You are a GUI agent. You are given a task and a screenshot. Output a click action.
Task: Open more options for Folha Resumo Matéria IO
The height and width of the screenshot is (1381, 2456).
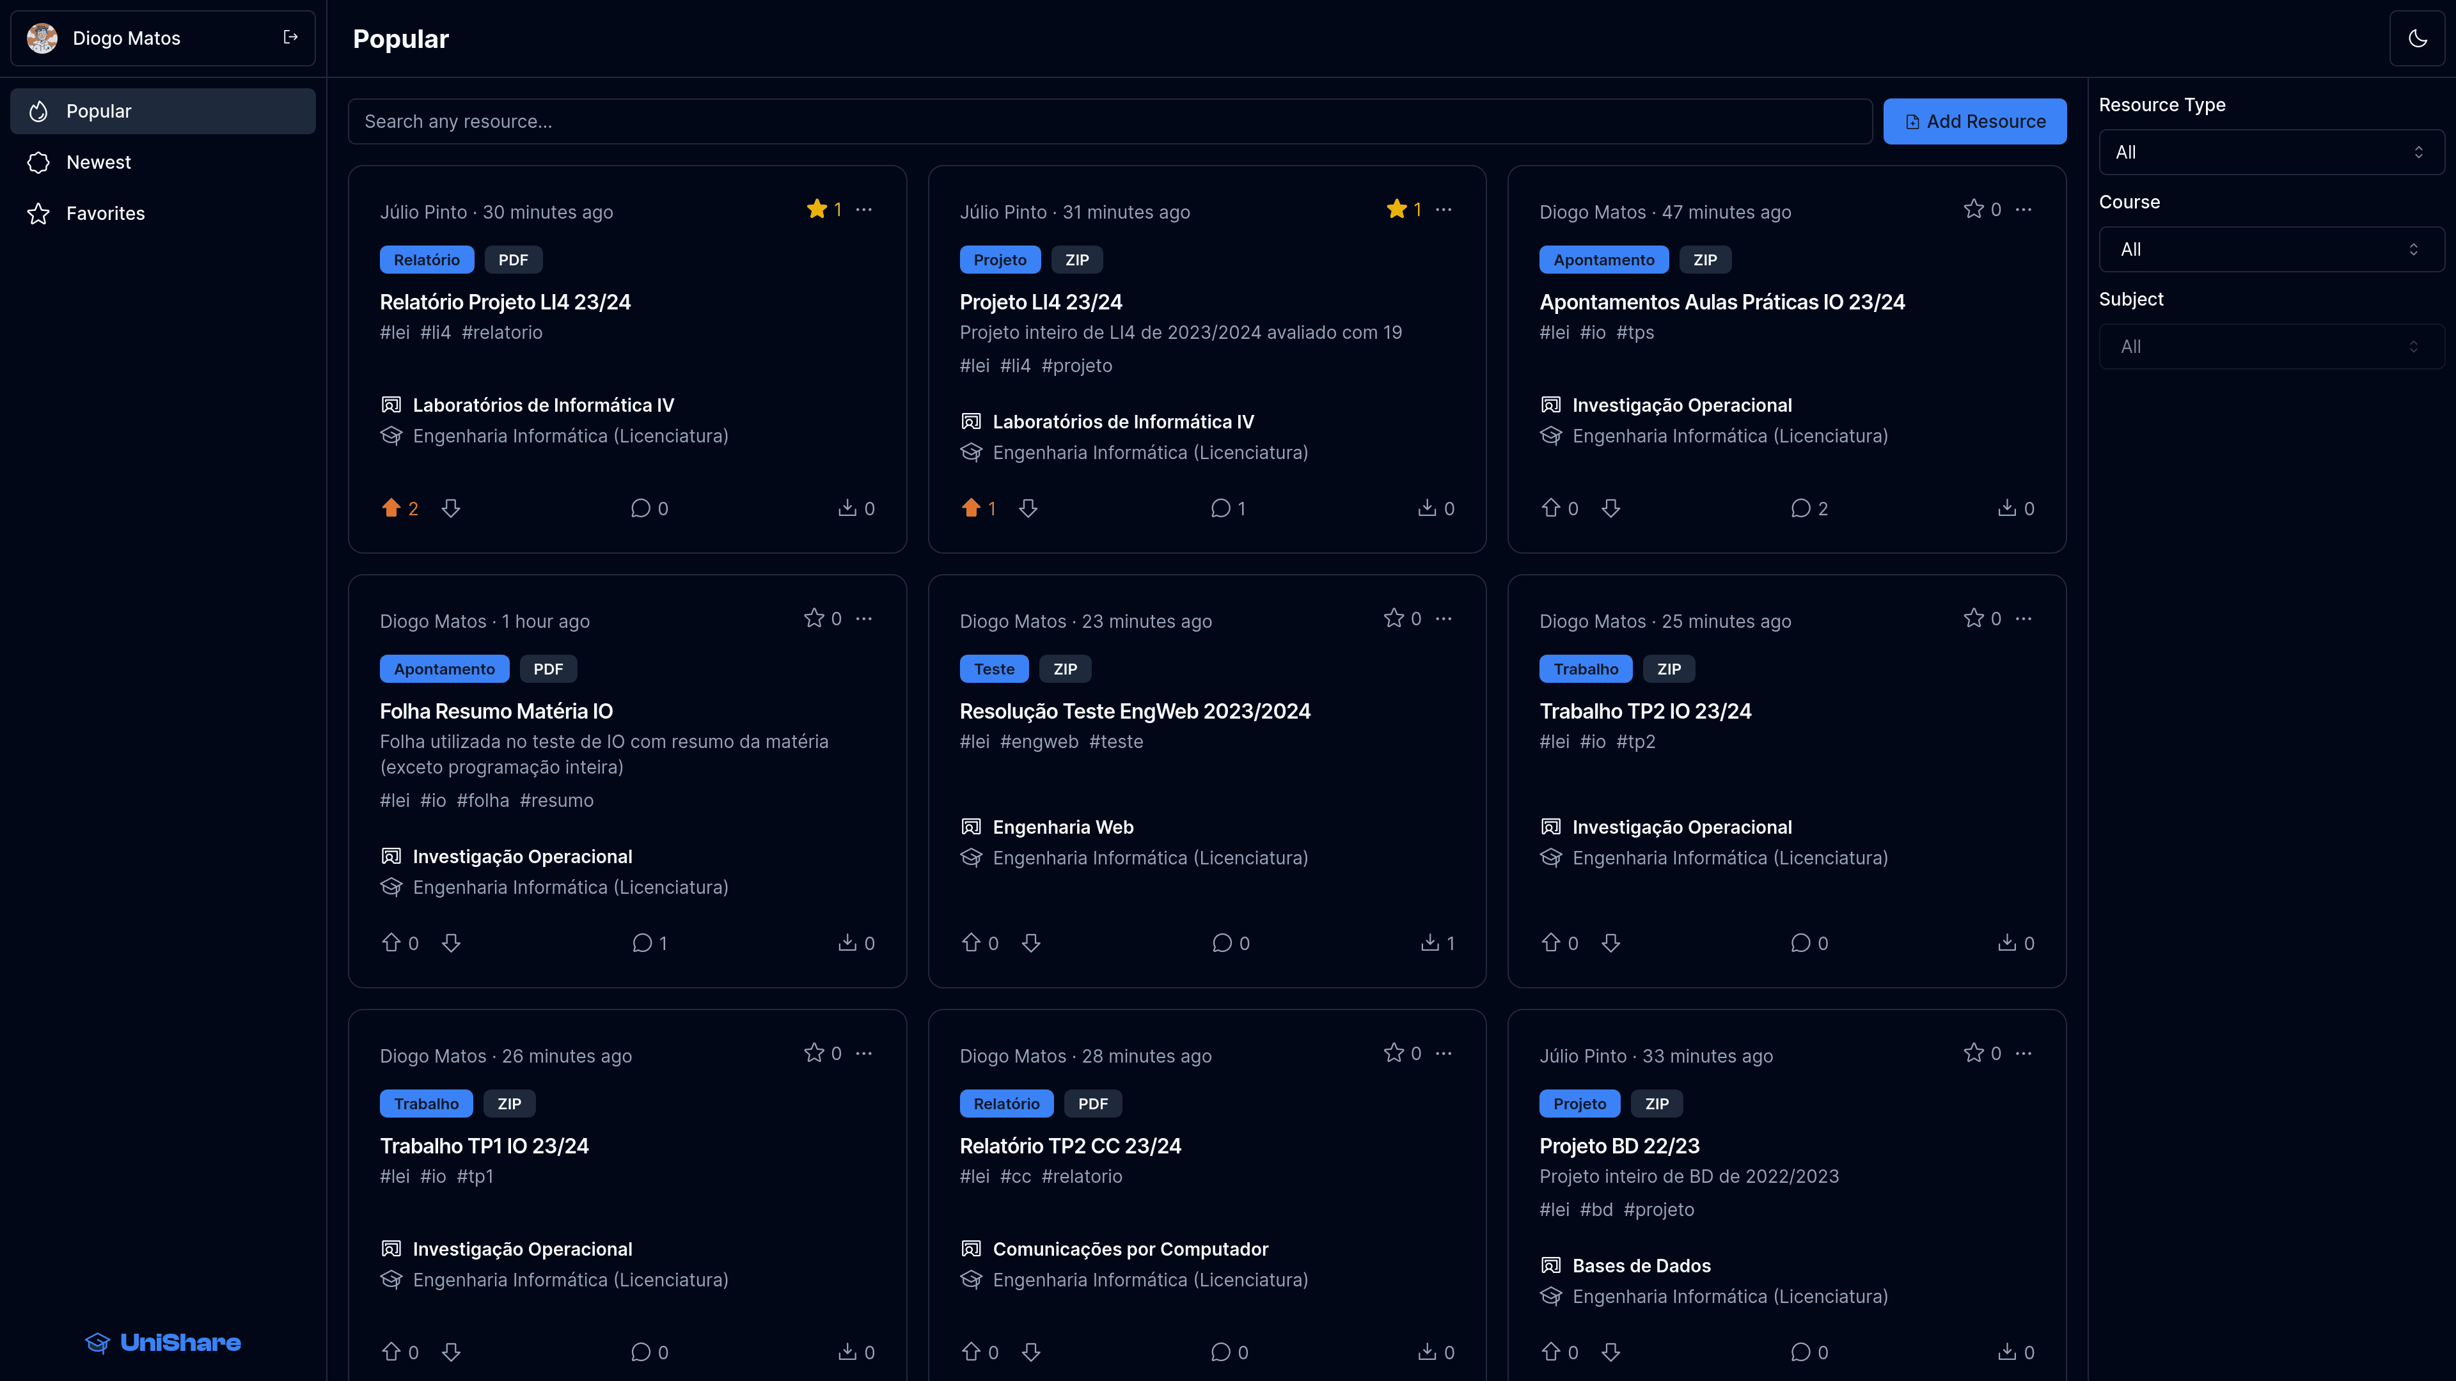864,618
